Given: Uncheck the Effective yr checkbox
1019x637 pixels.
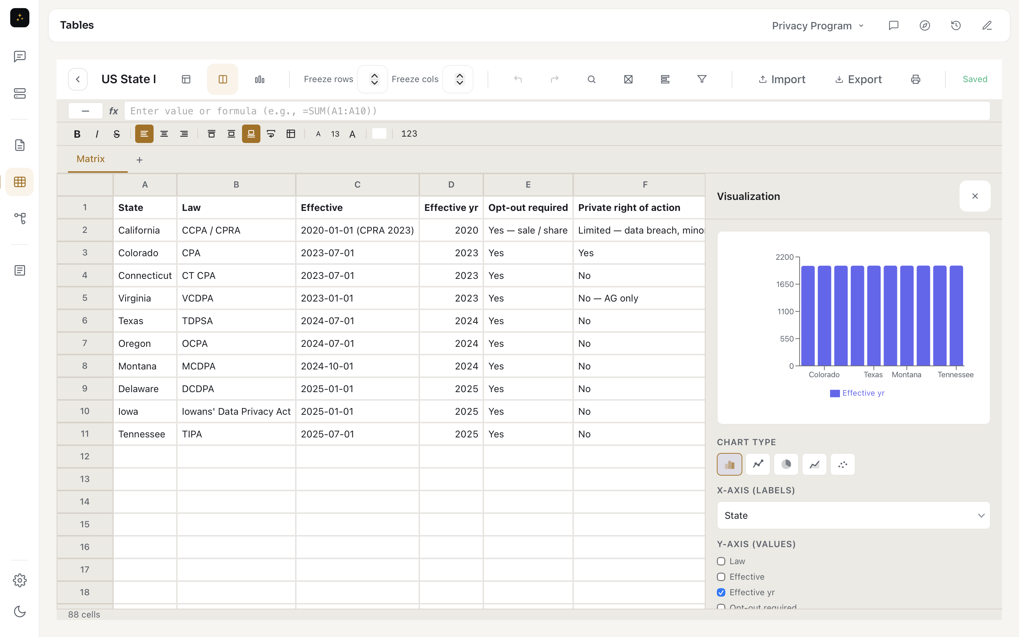Looking at the screenshot, I should click(721, 592).
